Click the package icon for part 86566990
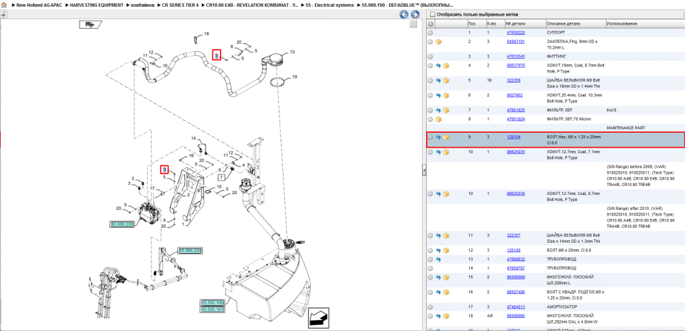The image size is (685, 331). click(x=446, y=316)
